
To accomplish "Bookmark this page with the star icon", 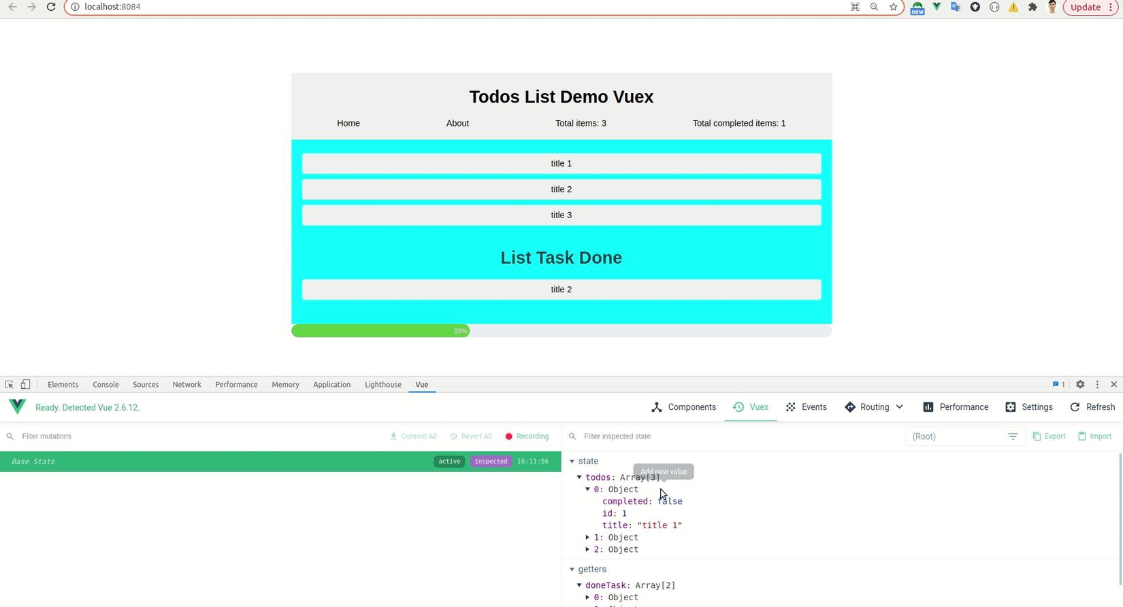I will pyautogui.click(x=894, y=7).
